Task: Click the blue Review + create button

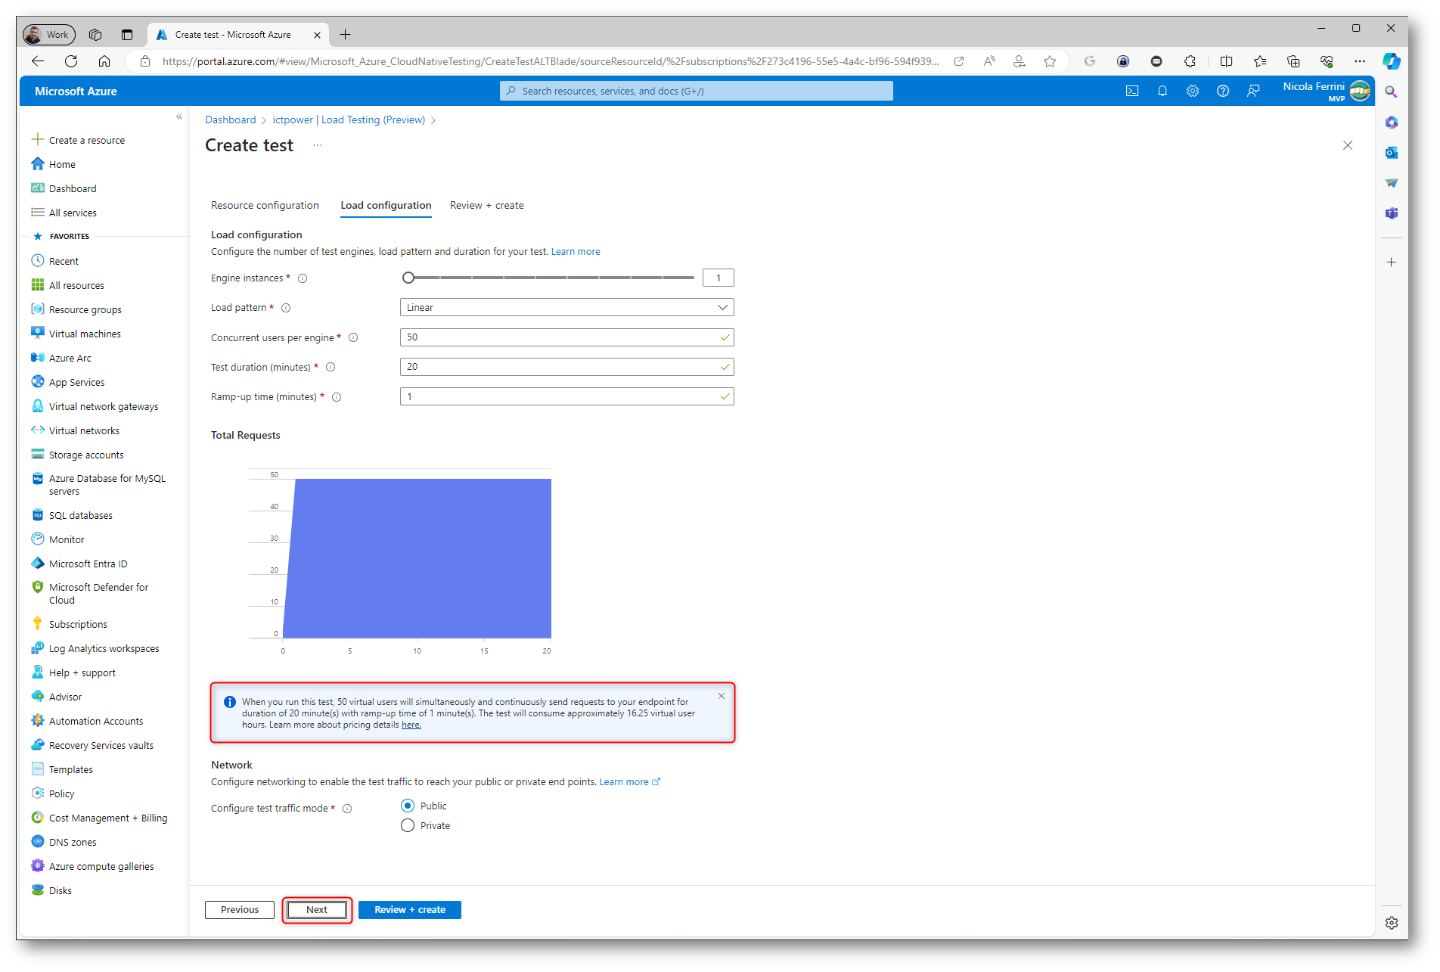Action: point(409,909)
